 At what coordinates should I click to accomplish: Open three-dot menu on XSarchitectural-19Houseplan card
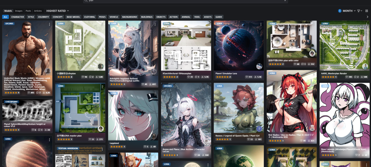[x=208, y=24]
